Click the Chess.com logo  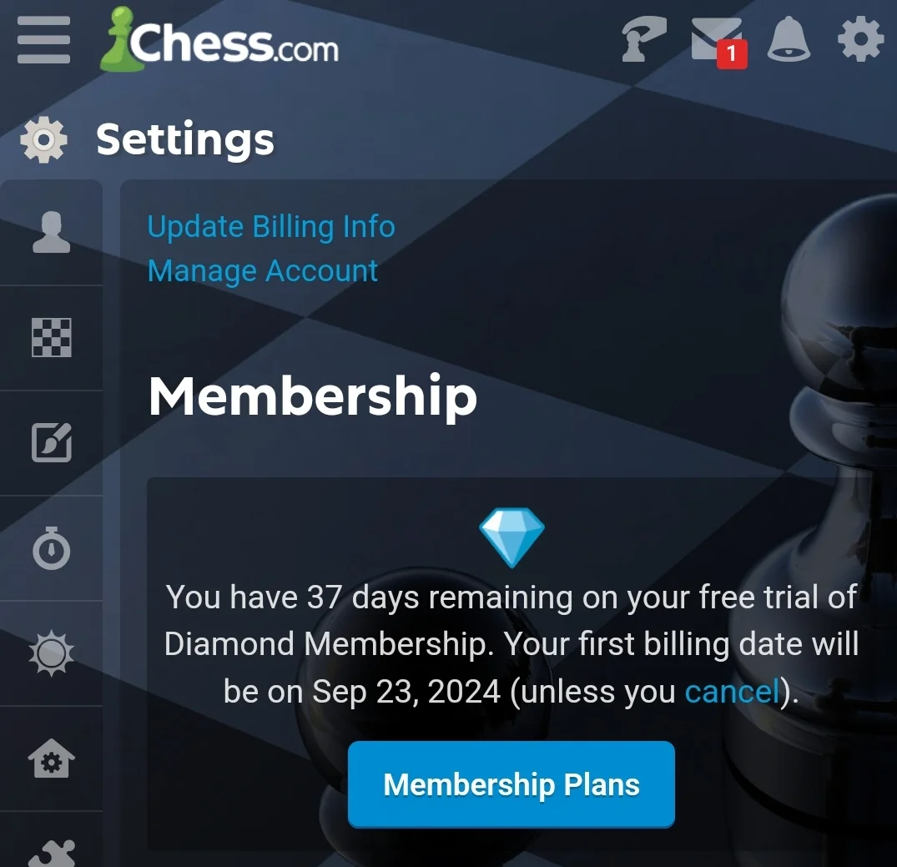click(219, 39)
